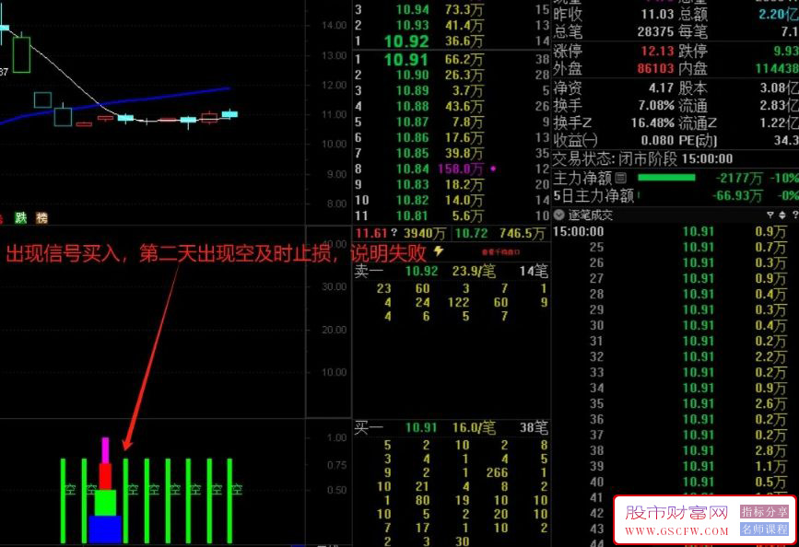
Task: Click the 榜 (ranking) badge icon
Action: tap(41, 218)
